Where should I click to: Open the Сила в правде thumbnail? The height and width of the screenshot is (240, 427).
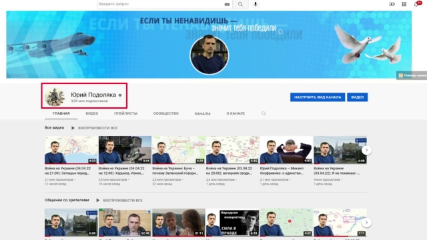[x=233, y=222]
